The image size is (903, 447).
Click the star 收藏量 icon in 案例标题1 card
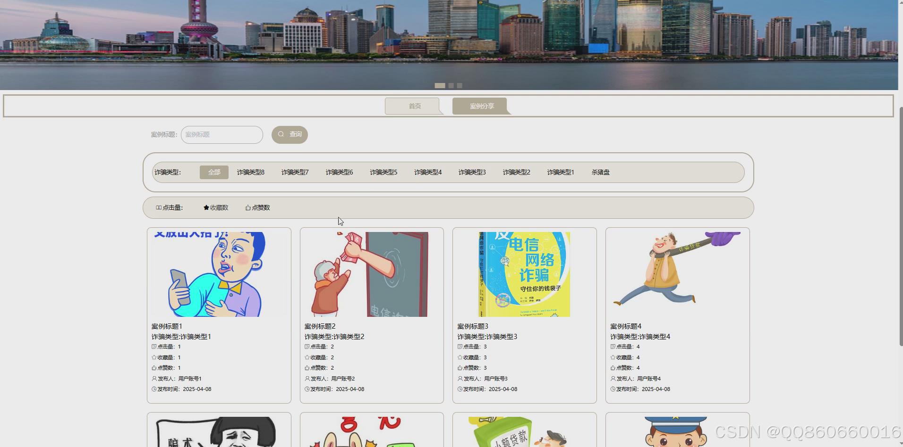click(x=154, y=357)
